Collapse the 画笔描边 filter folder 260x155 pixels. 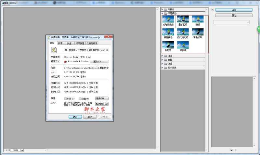pos(162,14)
